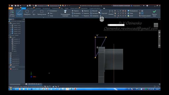Click Show Format (Показать формат)
Image resolution: width=169 pixels, height=95 pixels.
(x=145, y=16)
